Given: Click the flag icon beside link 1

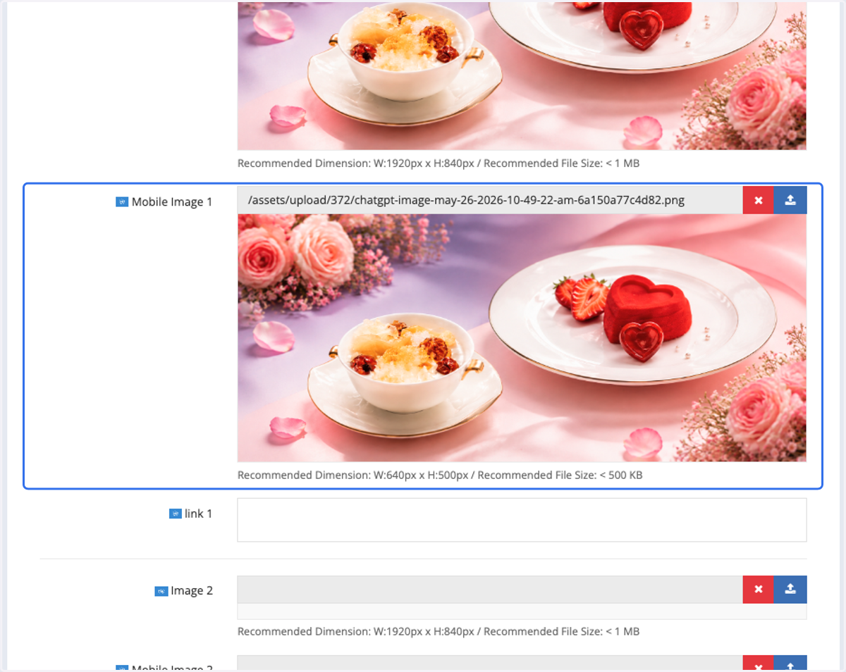Looking at the screenshot, I should tap(176, 514).
